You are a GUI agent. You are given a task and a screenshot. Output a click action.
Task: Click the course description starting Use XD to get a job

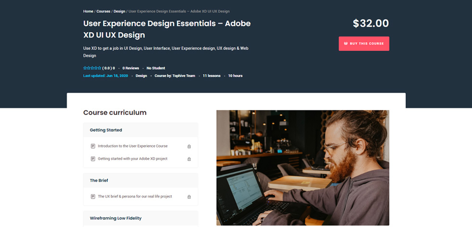coord(166,52)
